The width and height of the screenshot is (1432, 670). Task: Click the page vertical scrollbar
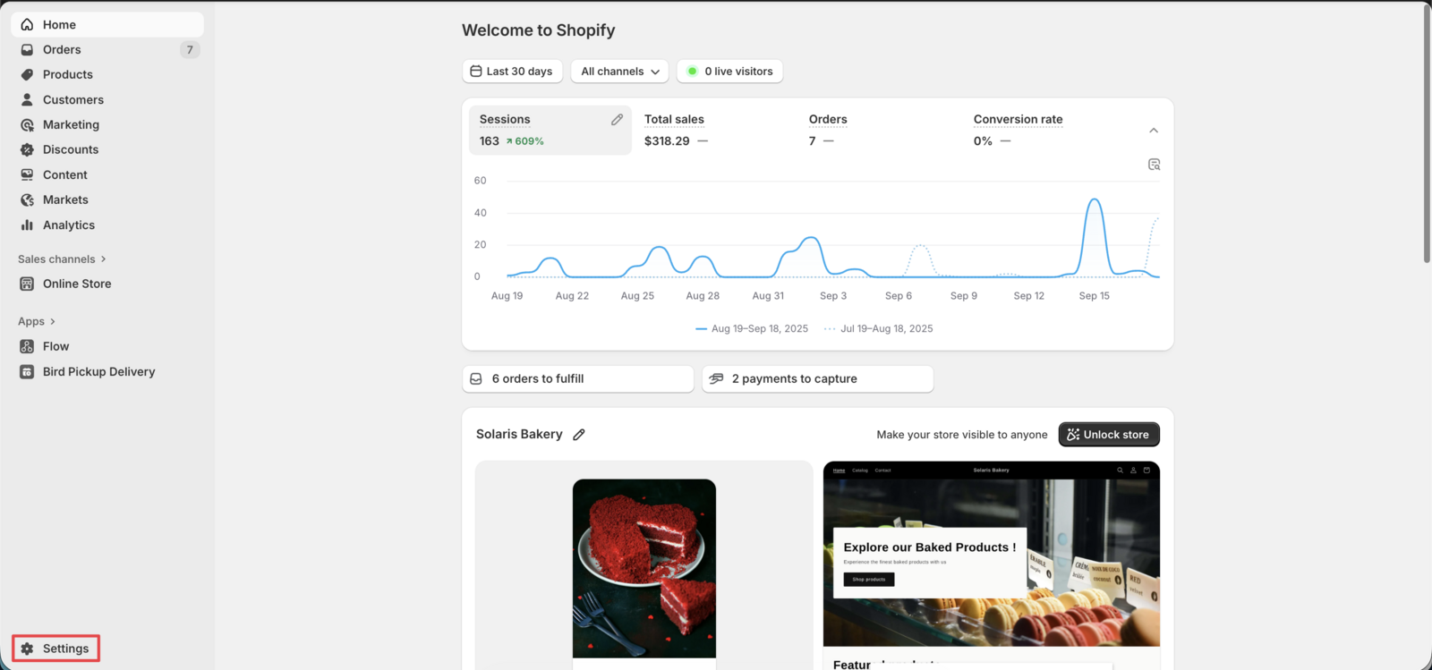pyautogui.click(x=1427, y=134)
